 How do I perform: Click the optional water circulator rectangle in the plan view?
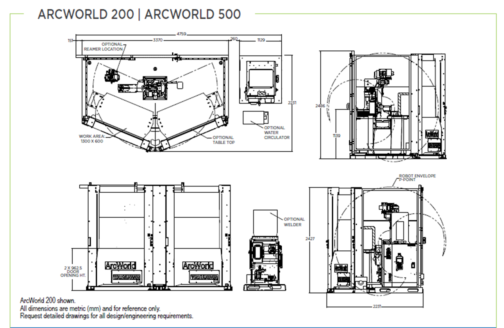click(x=256, y=118)
